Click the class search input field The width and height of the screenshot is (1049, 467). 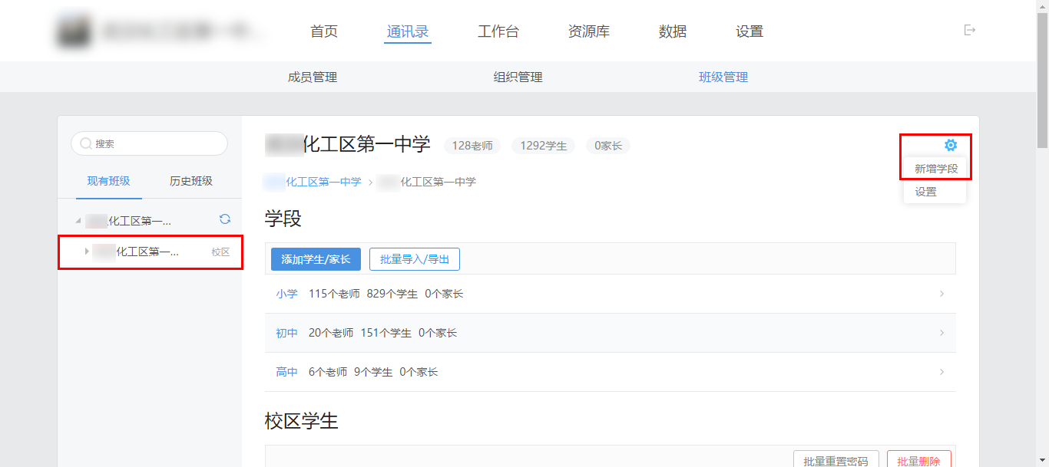click(x=150, y=143)
